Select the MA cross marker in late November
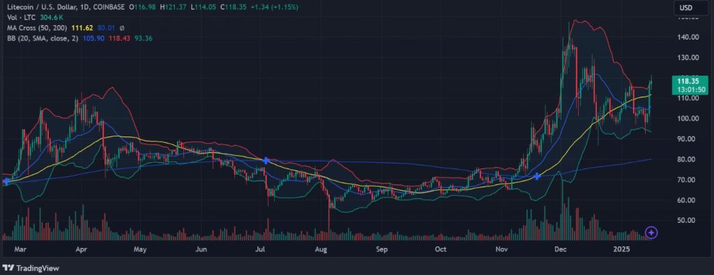Screen dimensions: 714x275 (x=538, y=176)
